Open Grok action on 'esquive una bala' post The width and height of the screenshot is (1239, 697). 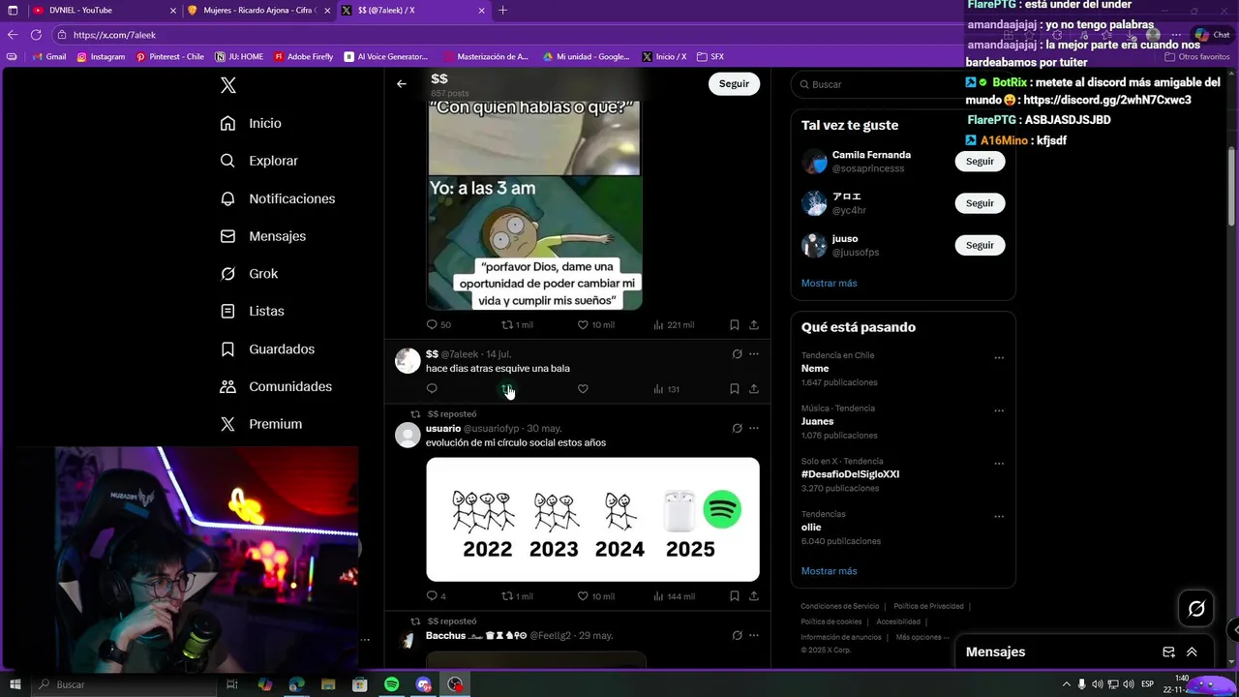(x=737, y=354)
